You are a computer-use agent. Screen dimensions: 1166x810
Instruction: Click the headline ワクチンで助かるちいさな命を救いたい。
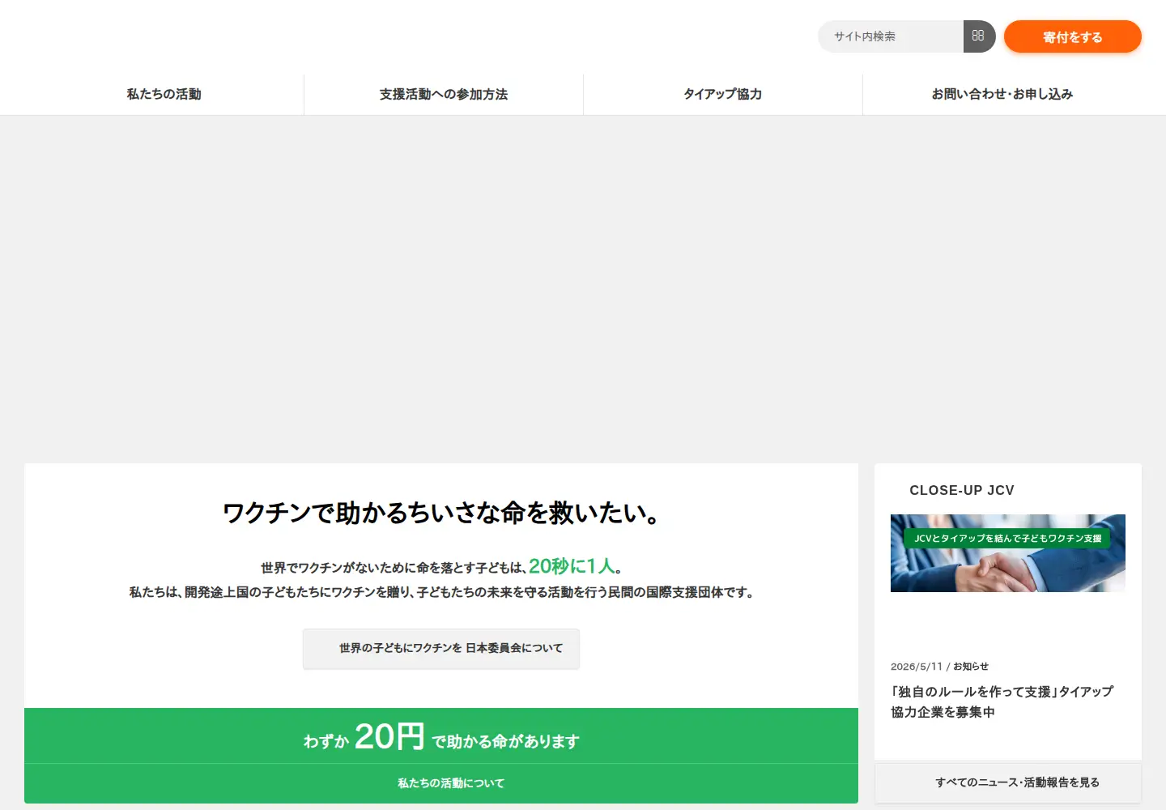pyautogui.click(x=441, y=513)
